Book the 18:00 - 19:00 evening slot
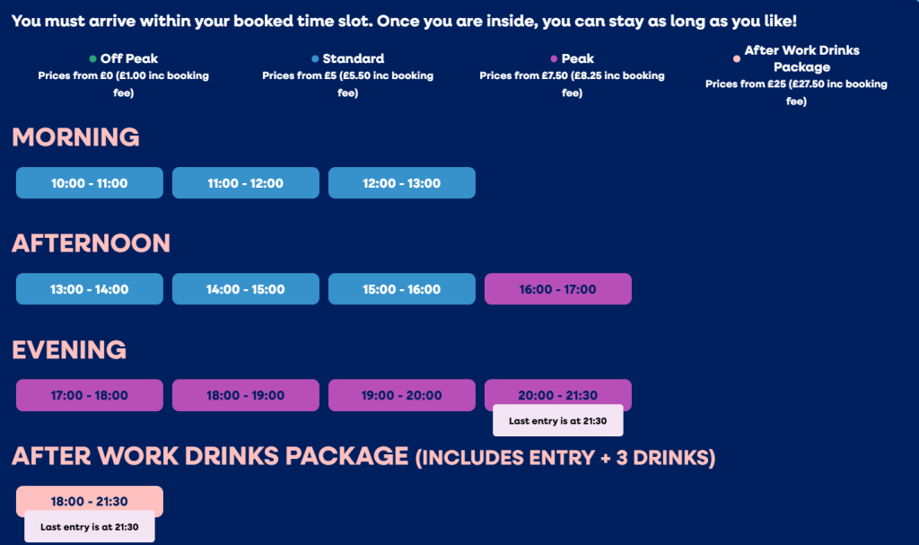The height and width of the screenshot is (545, 919). point(245,395)
